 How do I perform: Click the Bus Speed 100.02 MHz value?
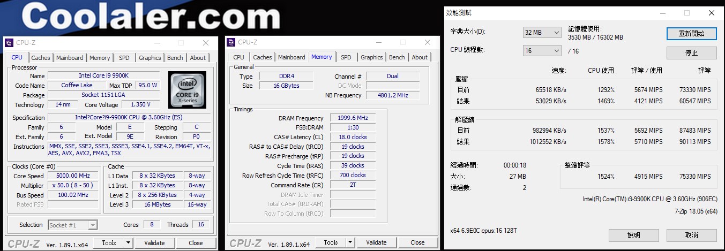[74, 195]
